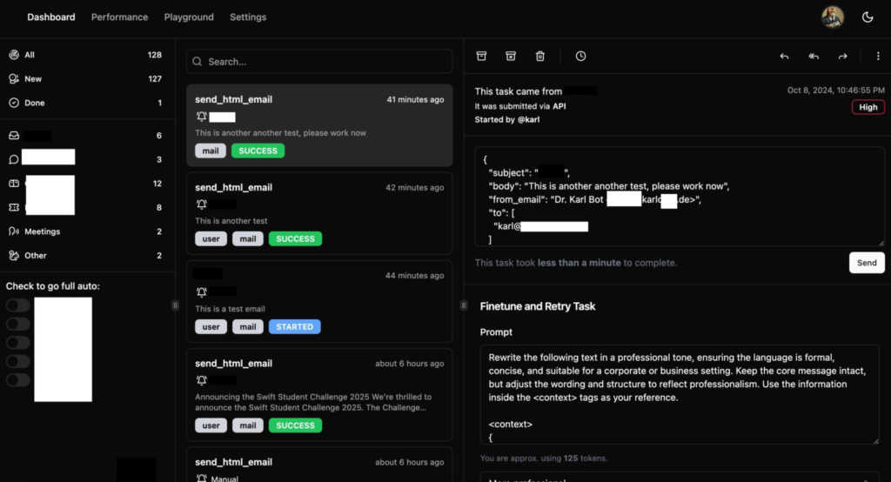Enable the first full auto toggle switch
This screenshot has height=482, width=891.
click(18, 305)
